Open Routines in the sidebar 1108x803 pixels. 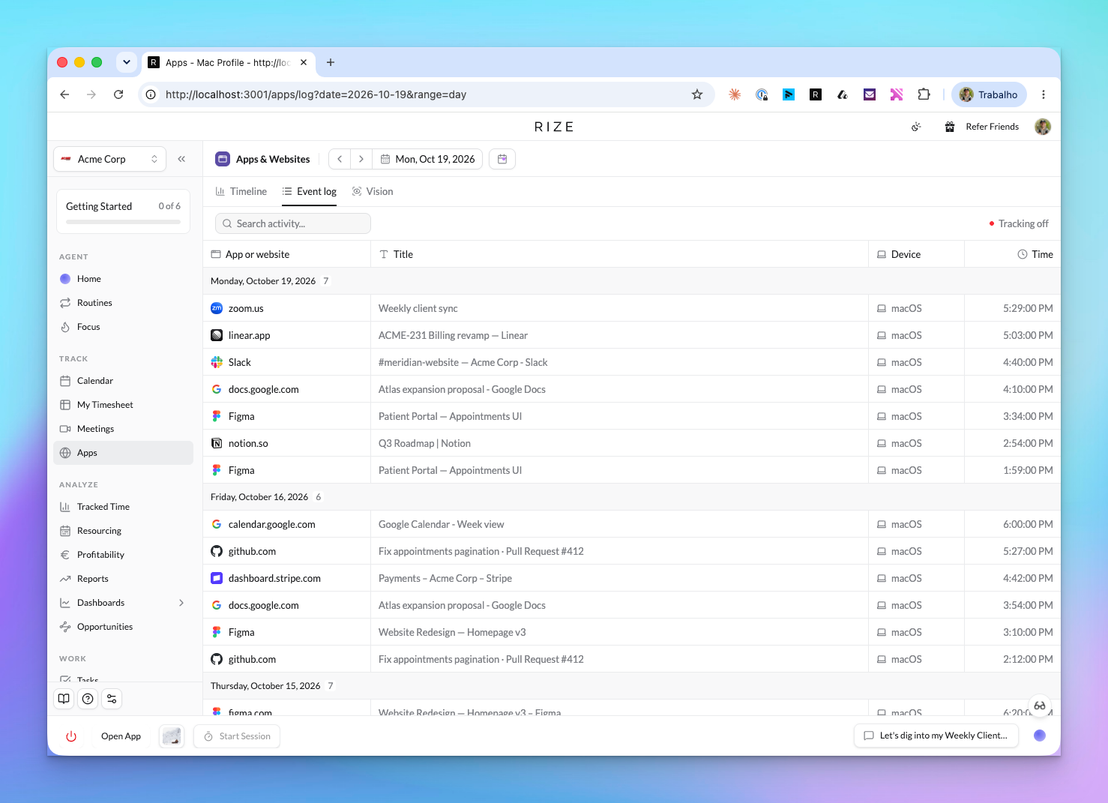[123, 303]
